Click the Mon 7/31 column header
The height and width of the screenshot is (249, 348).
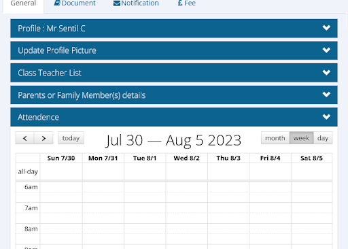tap(103, 158)
